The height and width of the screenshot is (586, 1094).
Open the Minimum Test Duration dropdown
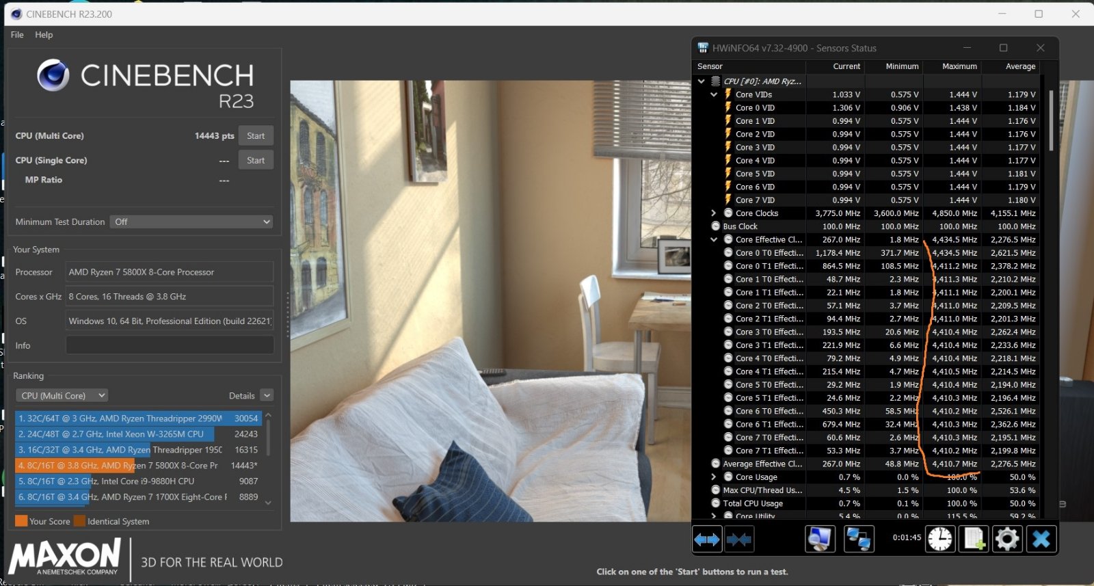[191, 222]
